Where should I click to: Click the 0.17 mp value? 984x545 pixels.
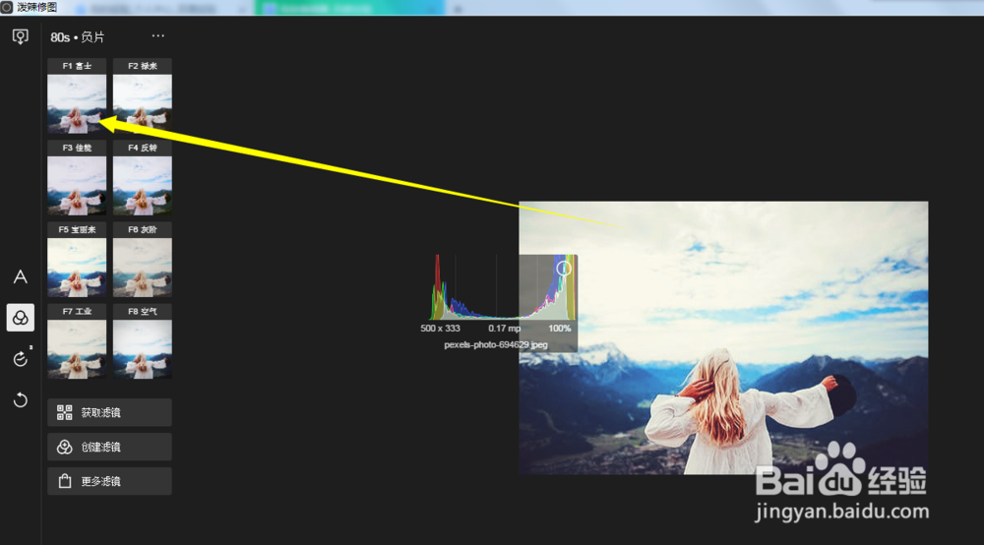505,328
